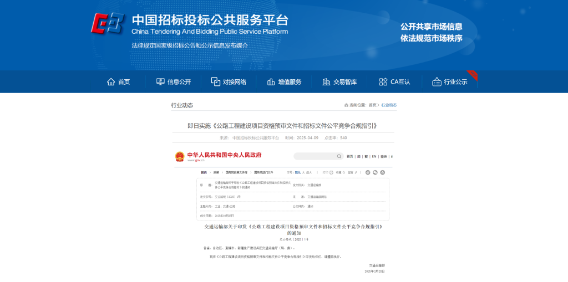The height and width of the screenshot is (282, 568).
Task: Click the tagline 法律规定国家级招标公告和公示信息发布媒介
Action: (190, 46)
